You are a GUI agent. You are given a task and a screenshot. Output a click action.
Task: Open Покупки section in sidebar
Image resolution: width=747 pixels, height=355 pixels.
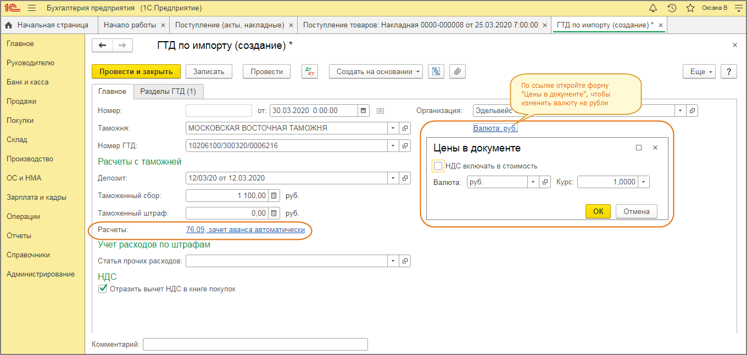click(x=20, y=120)
